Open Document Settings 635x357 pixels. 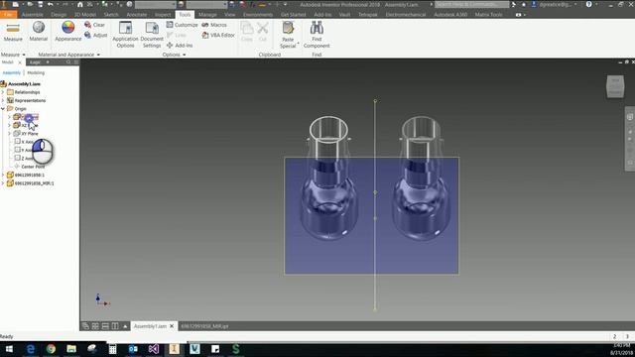[x=152, y=35]
